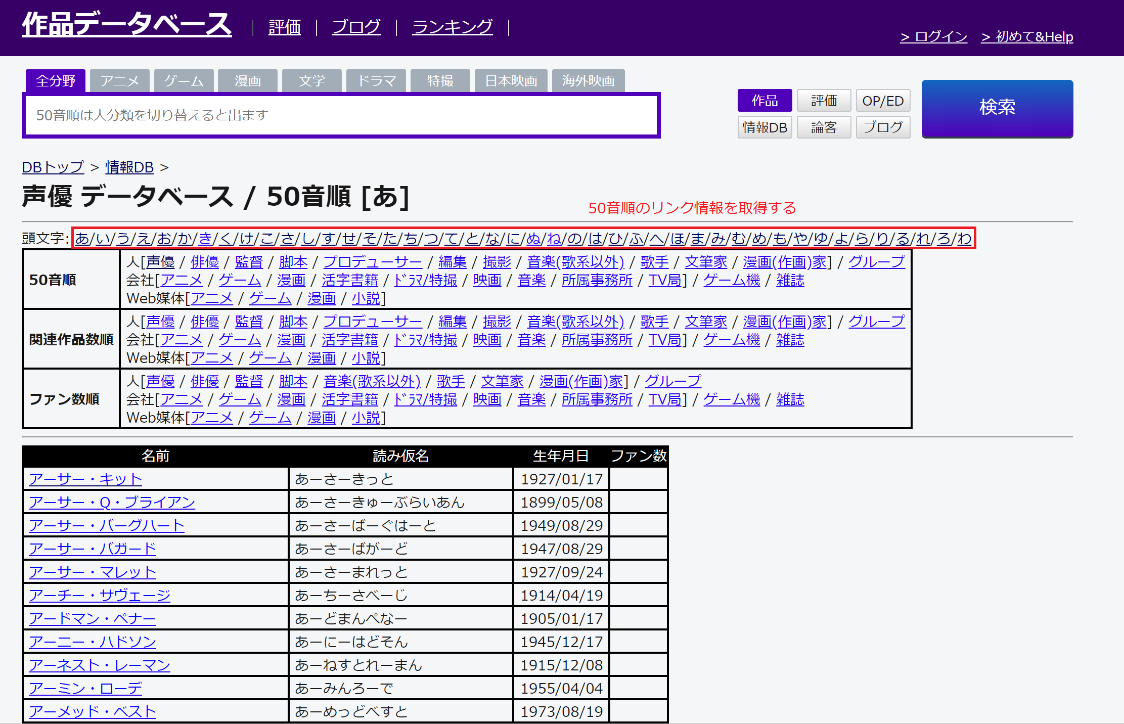Open アーサー・バガード name link
The image size is (1124, 724).
tap(93, 549)
